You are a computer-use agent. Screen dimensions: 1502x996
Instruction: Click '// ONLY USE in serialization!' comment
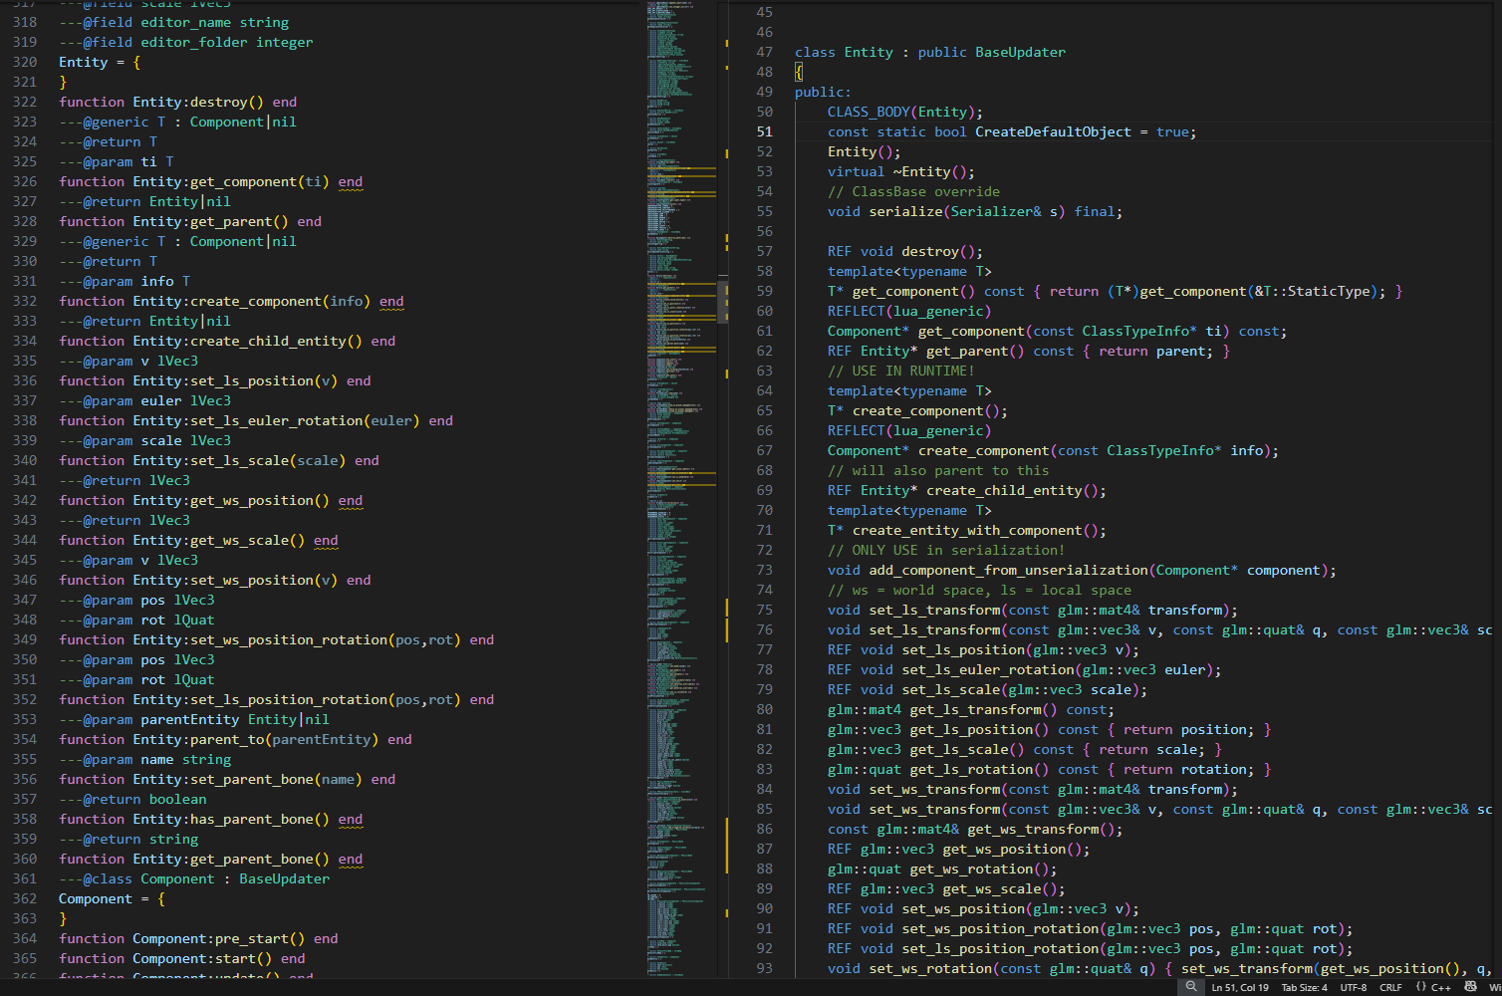[x=946, y=550]
